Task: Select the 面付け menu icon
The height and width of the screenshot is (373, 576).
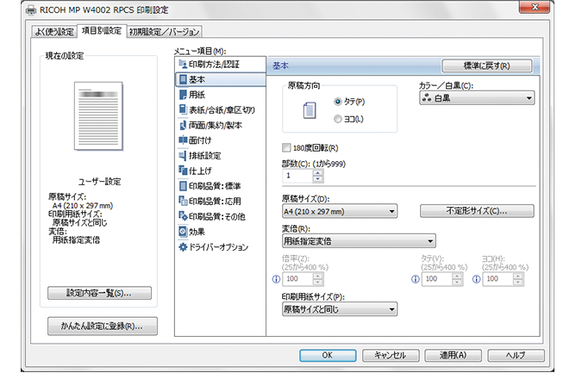Action: [182, 140]
